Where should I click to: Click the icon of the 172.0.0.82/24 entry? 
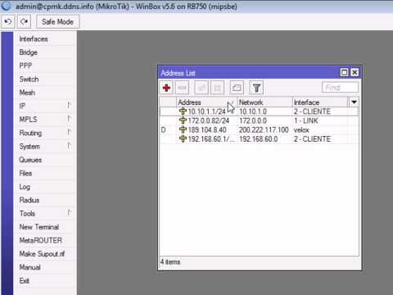pos(183,120)
